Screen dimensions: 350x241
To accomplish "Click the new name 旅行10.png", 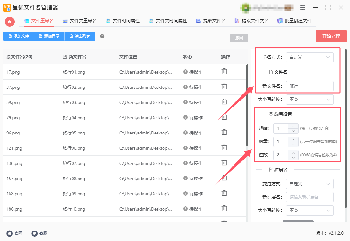I will pyautogui.click(x=74, y=209).
